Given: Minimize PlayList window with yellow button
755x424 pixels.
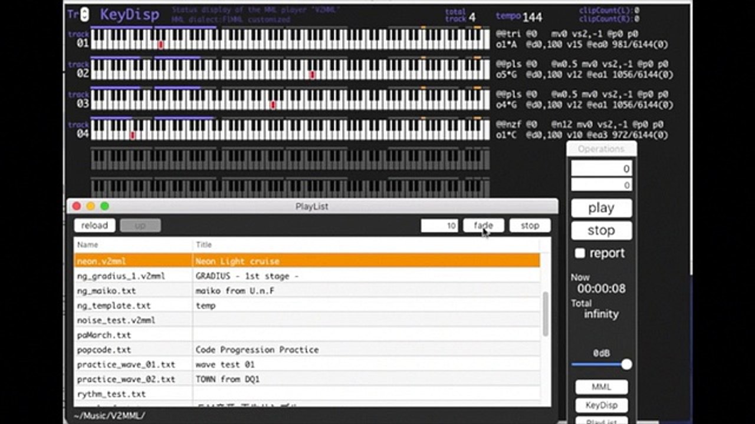Looking at the screenshot, I should 90,206.
